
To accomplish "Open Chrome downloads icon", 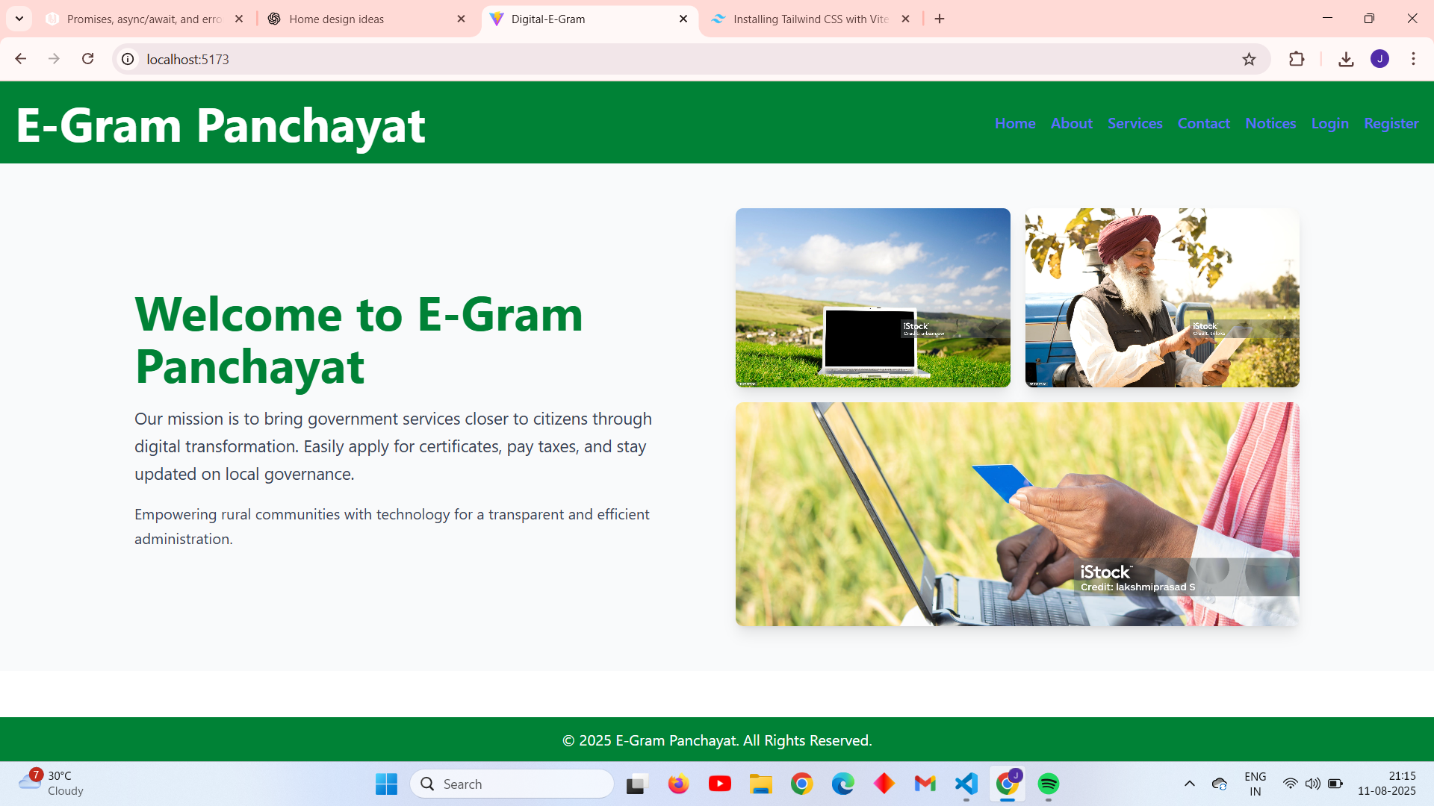I will (1346, 59).
